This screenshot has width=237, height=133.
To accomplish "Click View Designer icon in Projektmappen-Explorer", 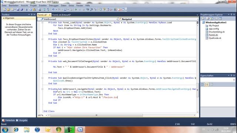I will pos(220,19).
